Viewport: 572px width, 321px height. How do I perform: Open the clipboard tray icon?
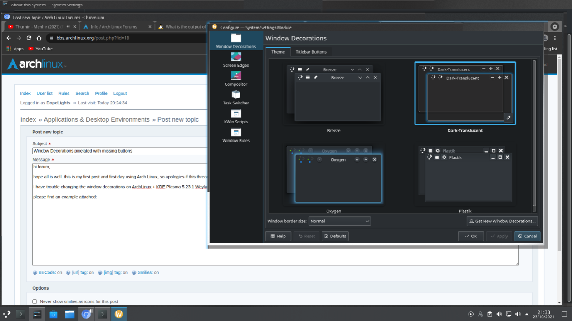coord(490,314)
